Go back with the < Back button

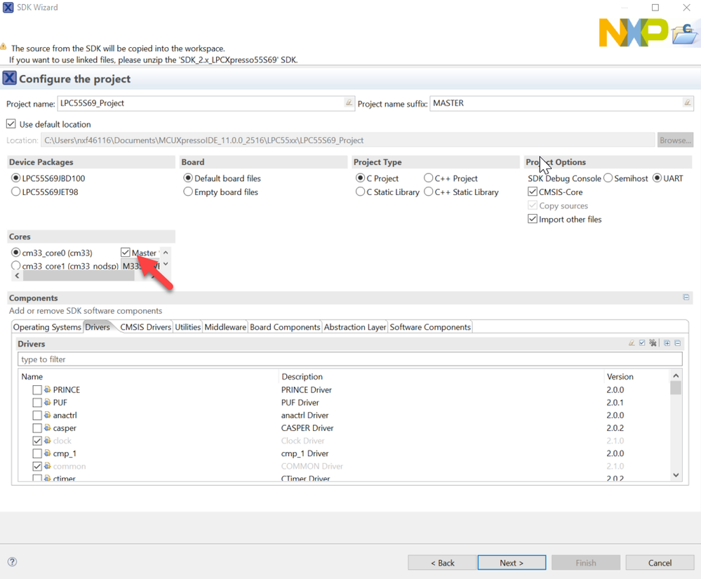click(442, 562)
